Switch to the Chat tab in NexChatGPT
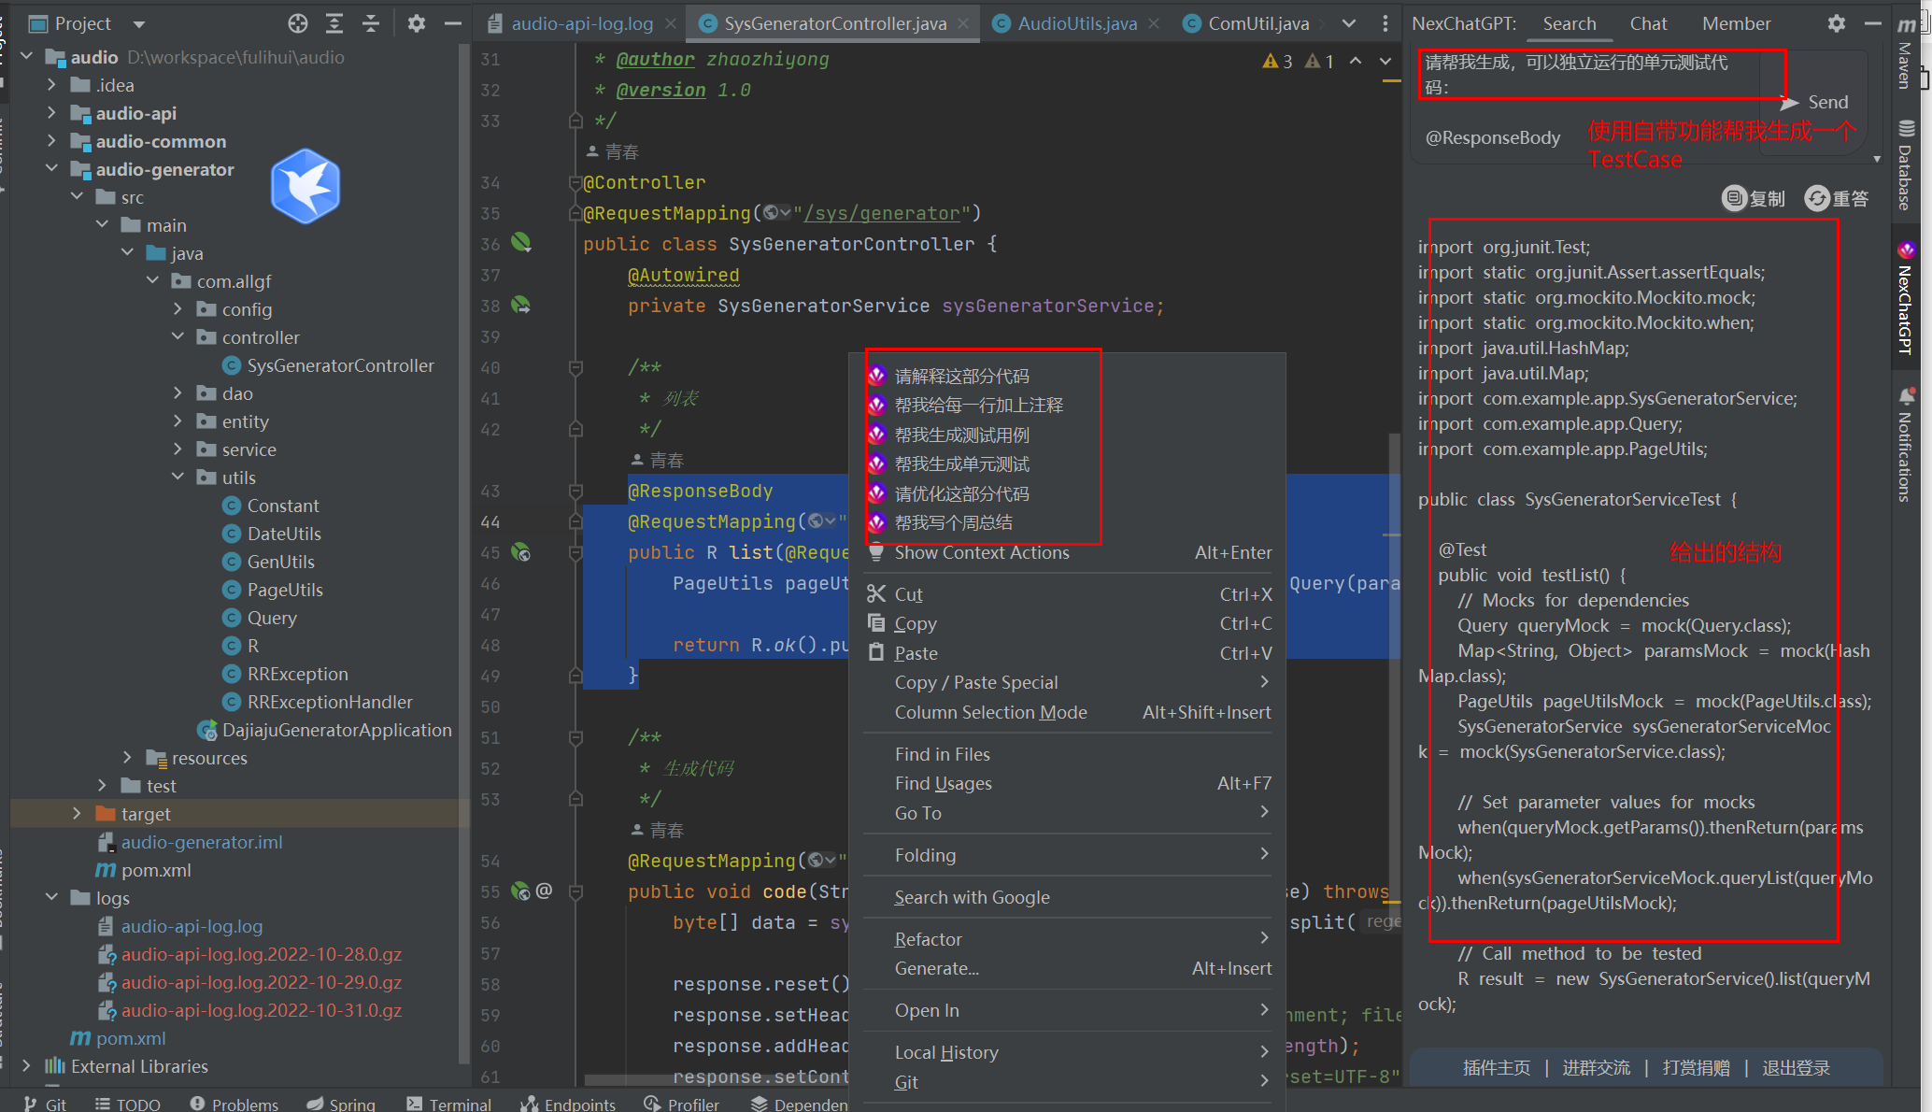The width and height of the screenshot is (1932, 1112). pos(1648,23)
